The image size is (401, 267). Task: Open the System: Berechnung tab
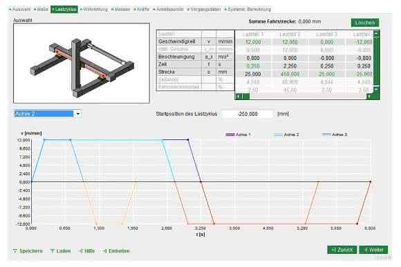point(248,10)
